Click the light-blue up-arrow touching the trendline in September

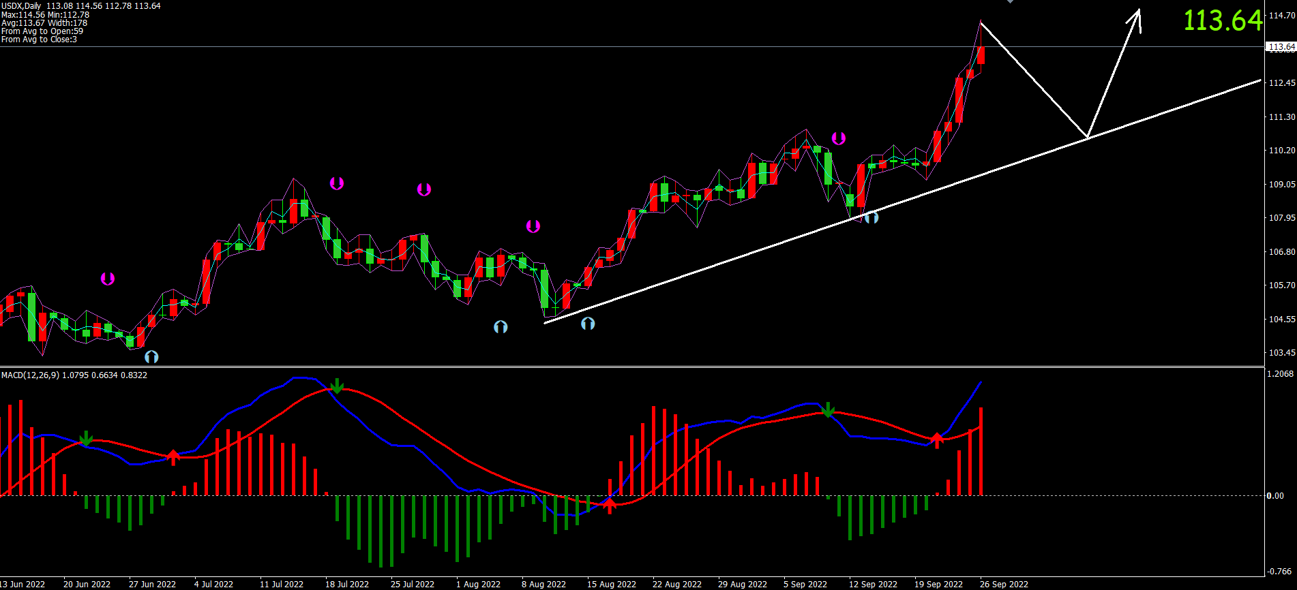[871, 218]
